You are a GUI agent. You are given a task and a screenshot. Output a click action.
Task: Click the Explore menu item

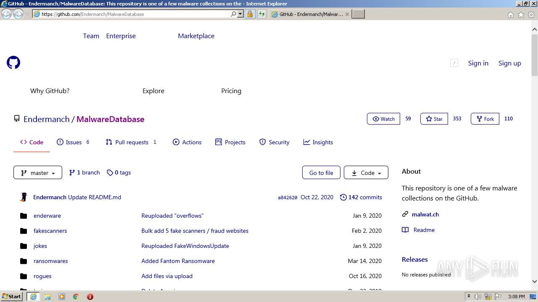pos(153,91)
